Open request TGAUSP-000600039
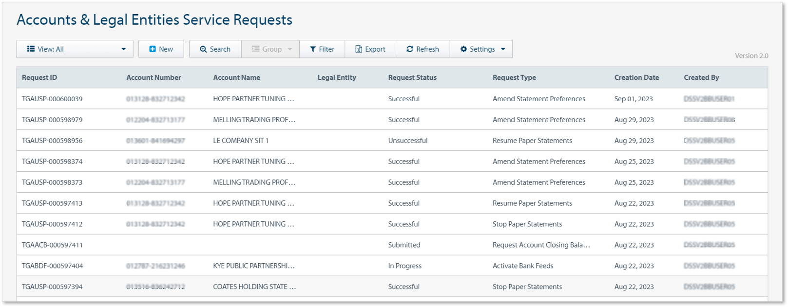The height and width of the screenshot is (307, 788). coord(52,99)
